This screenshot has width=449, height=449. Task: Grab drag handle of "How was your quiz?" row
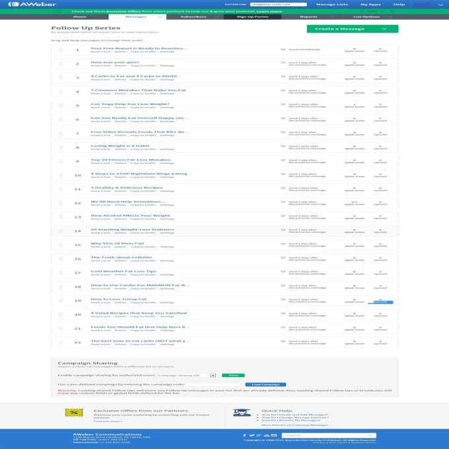click(61, 64)
